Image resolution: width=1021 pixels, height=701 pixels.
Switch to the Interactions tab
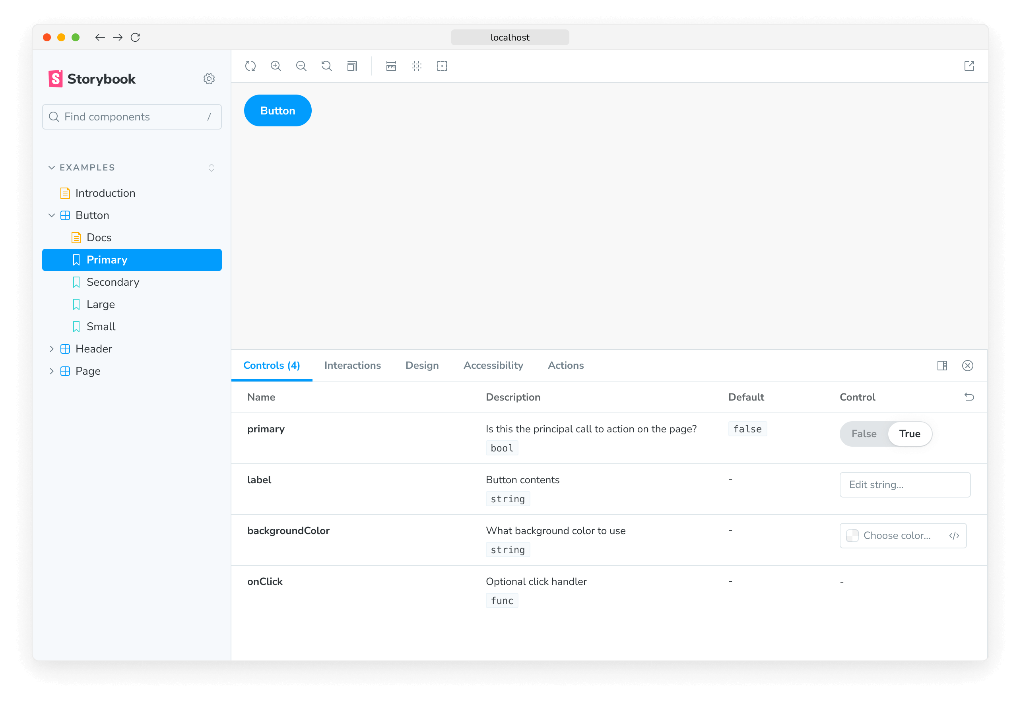pyautogui.click(x=352, y=365)
